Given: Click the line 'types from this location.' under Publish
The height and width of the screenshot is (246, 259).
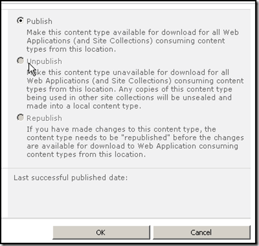Looking at the screenshot, I should click(x=71, y=49).
